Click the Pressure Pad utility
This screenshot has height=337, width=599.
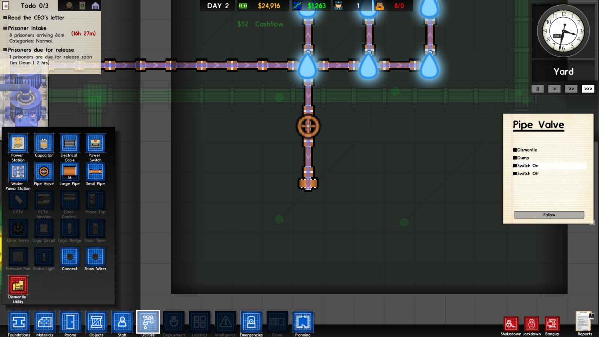coord(18,257)
